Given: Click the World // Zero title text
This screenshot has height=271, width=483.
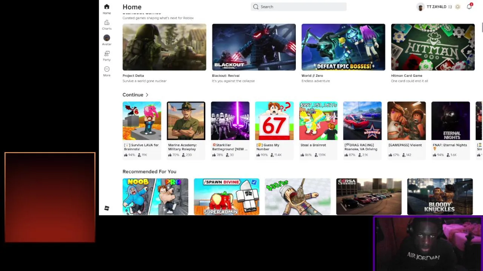Looking at the screenshot, I should [x=312, y=76].
